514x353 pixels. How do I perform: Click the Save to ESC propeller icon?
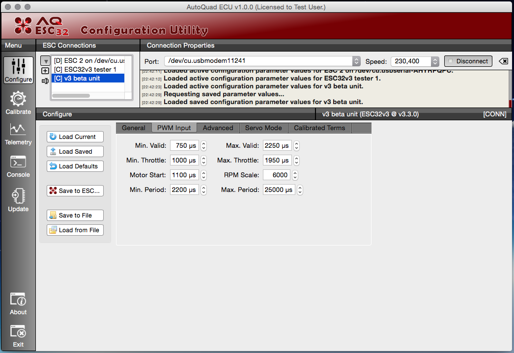point(53,190)
